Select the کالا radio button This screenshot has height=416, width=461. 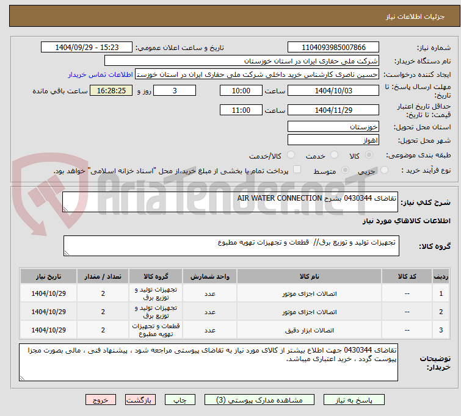(x=369, y=155)
